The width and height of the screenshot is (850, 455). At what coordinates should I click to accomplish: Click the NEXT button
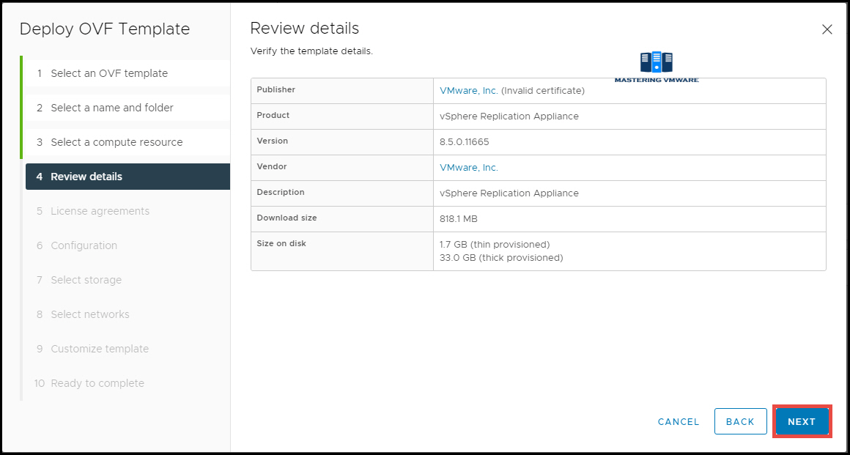801,421
